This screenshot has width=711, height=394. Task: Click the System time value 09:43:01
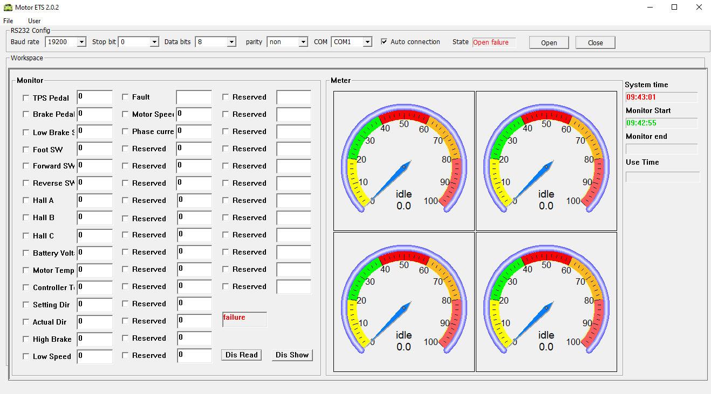661,97
